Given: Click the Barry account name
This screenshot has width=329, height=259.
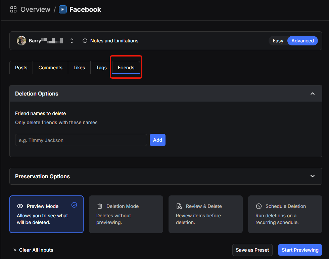Looking at the screenshot, I should (x=46, y=41).
